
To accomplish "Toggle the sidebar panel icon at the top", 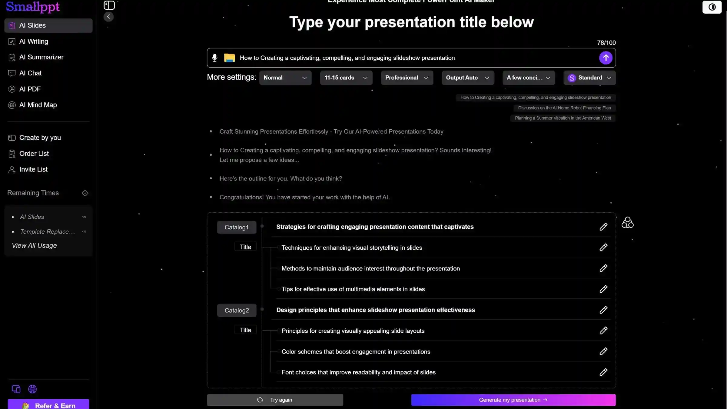I will click(x=109, y=5).
